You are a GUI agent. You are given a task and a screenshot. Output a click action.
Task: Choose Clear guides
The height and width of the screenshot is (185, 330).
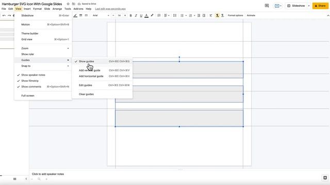tap(102, 94)
